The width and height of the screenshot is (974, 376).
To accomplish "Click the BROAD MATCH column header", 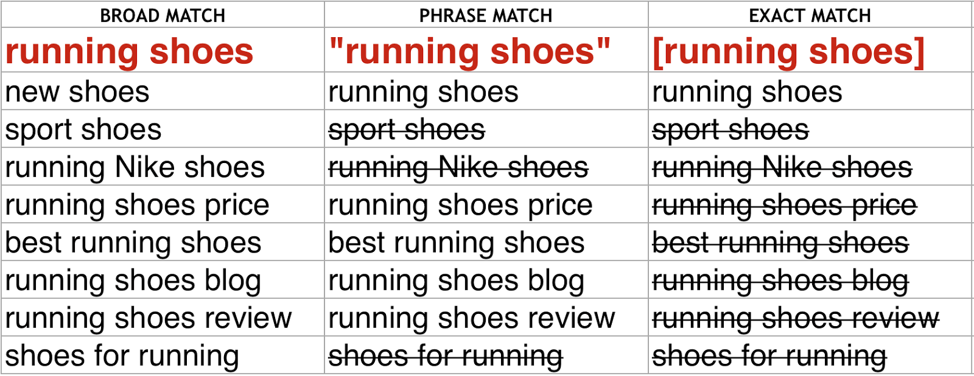I will (x=163, y=15).
